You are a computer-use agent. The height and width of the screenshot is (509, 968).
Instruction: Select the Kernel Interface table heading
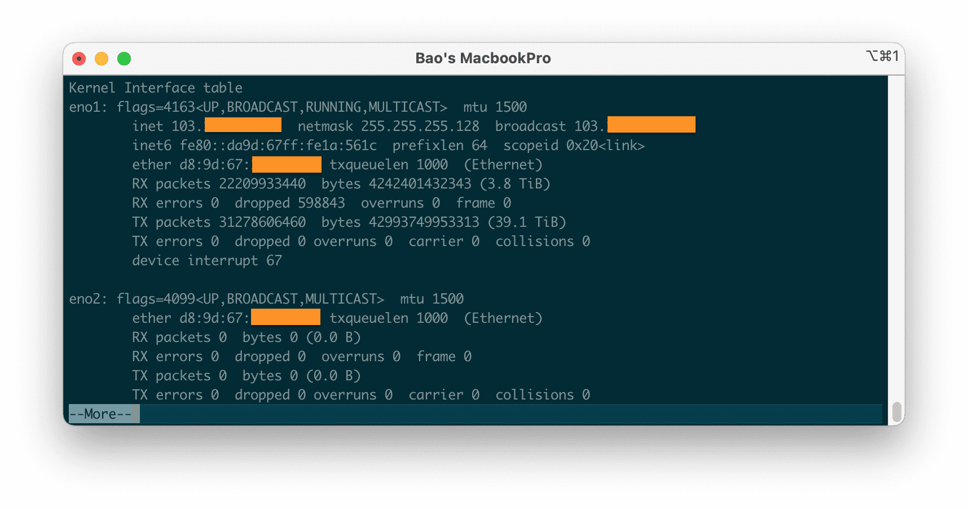coord(155,87)
